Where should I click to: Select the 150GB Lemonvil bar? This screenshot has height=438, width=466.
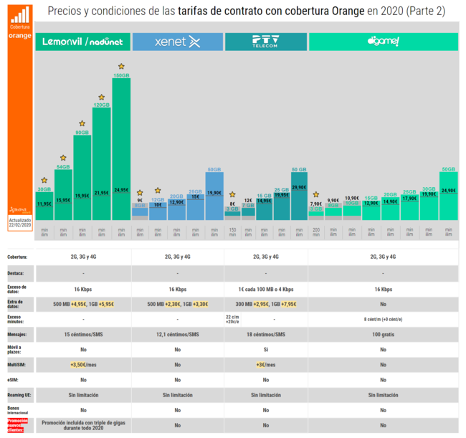point(121,147)
